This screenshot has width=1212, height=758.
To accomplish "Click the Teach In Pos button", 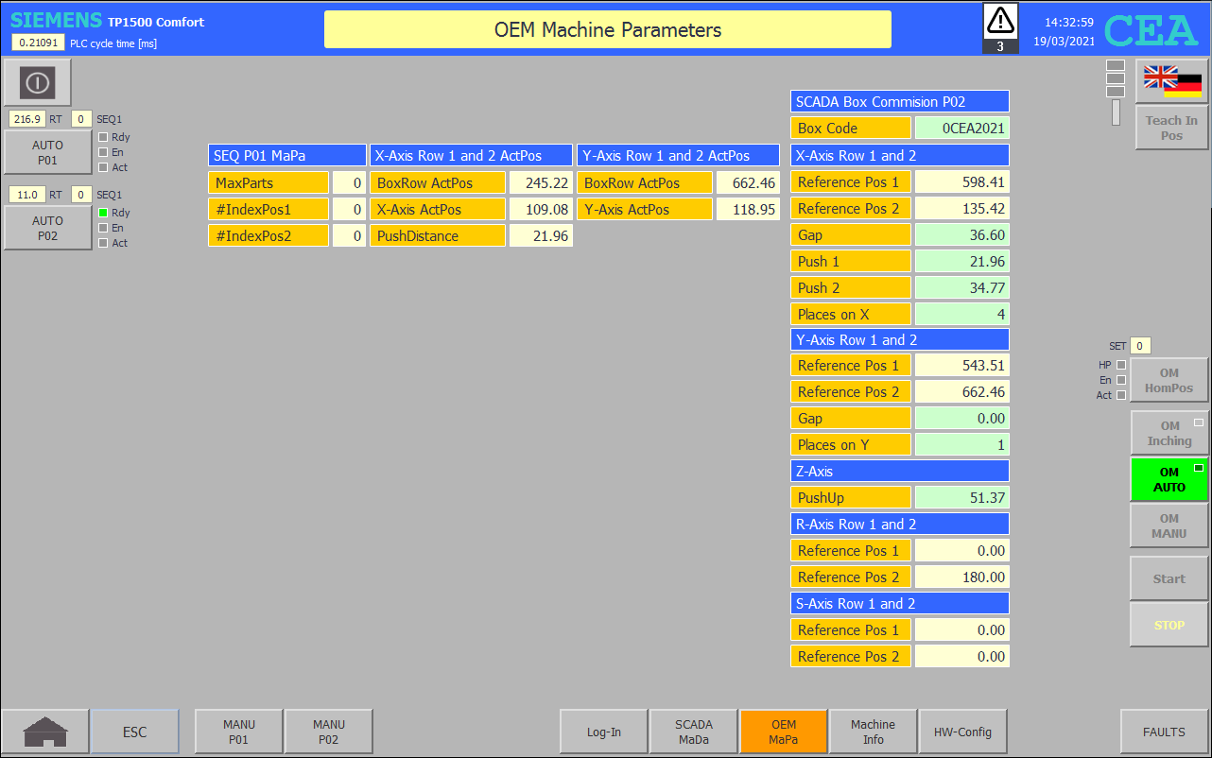I will (x=1171, y=128).
